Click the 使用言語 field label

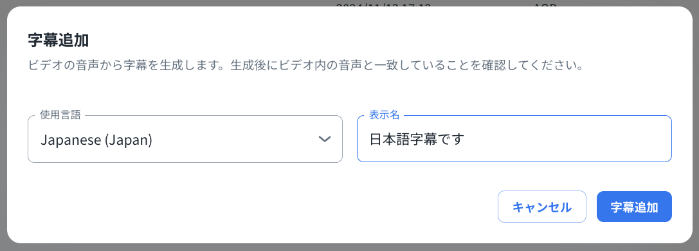coord(60,115)
